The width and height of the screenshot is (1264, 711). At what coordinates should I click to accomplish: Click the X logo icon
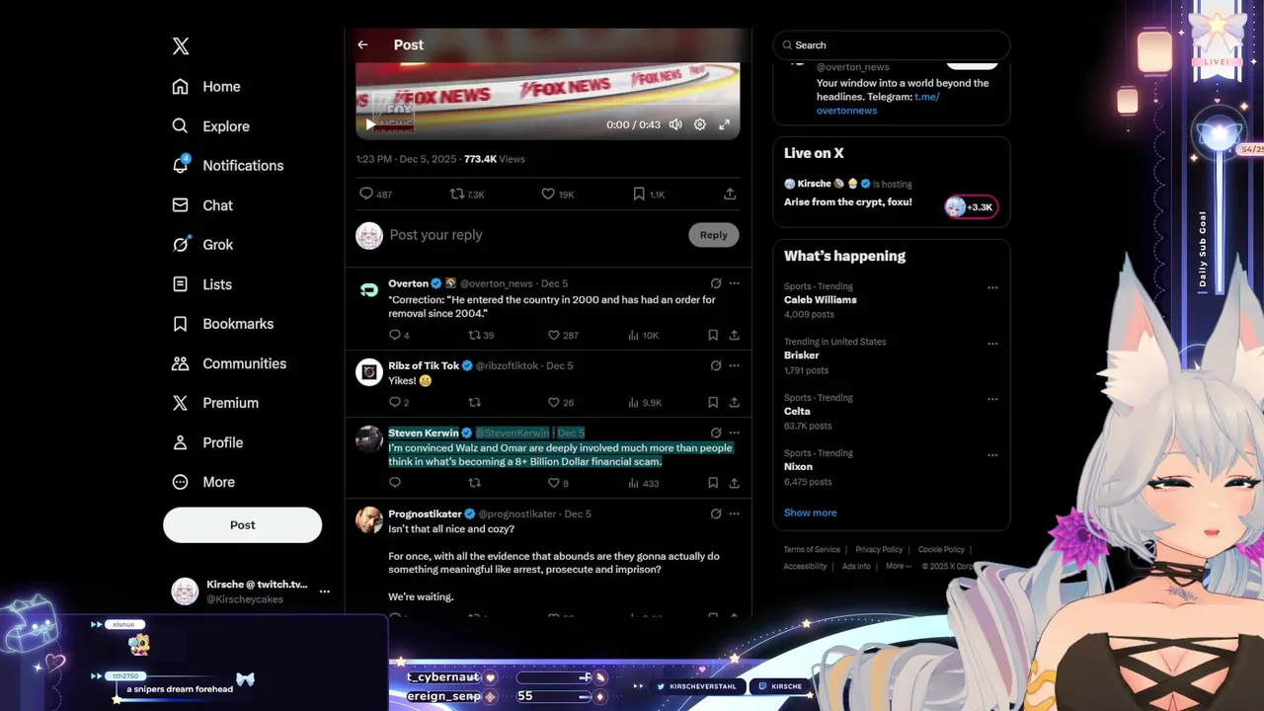click(181, 46)
